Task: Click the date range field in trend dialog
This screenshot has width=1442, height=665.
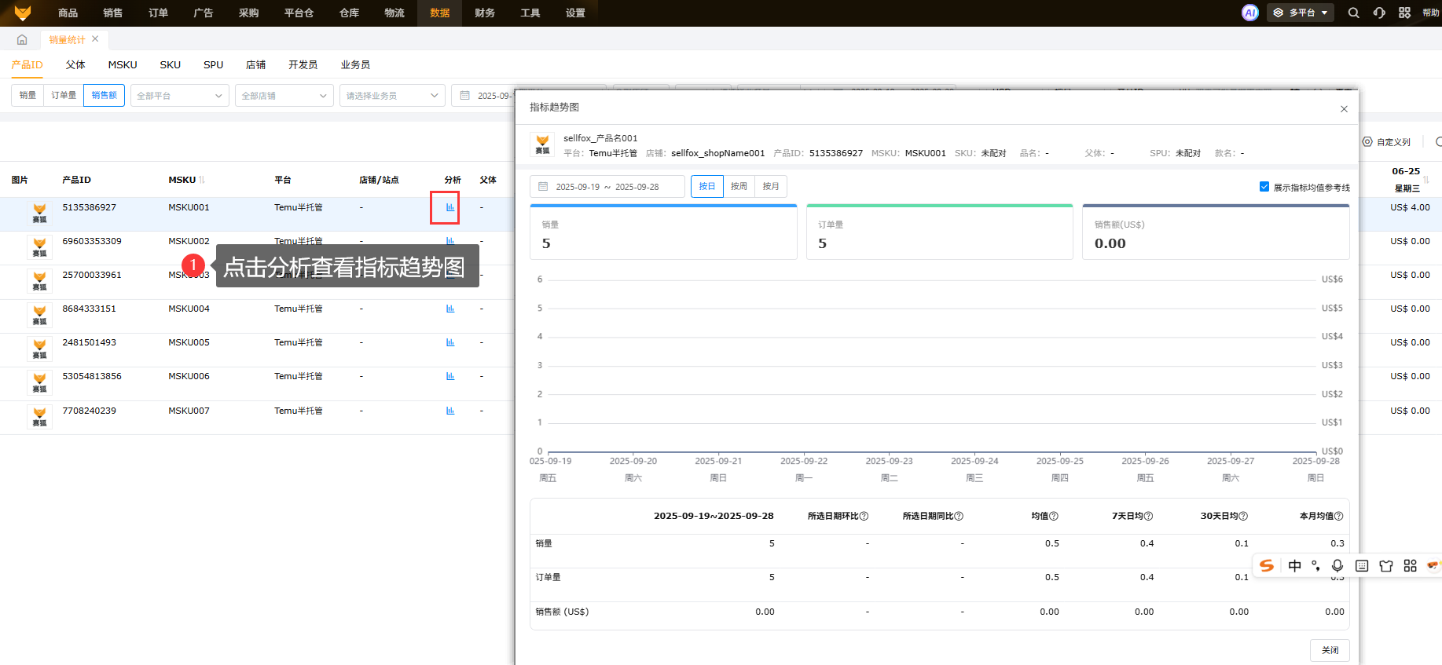Action: [607, 187]
